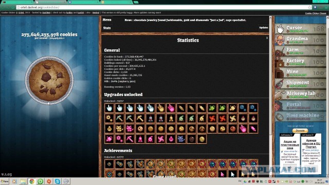Select the gold hand cursor upgrade icon
This screenshot has width=329, height=185.
tap(161, 108)
